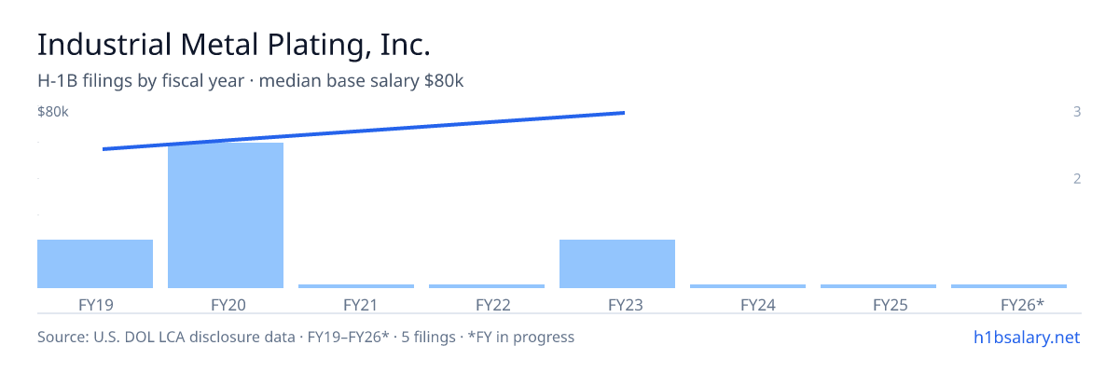1119x373 pixels.
Task: Click the FY24 small bar
Action: click(748, 286)
